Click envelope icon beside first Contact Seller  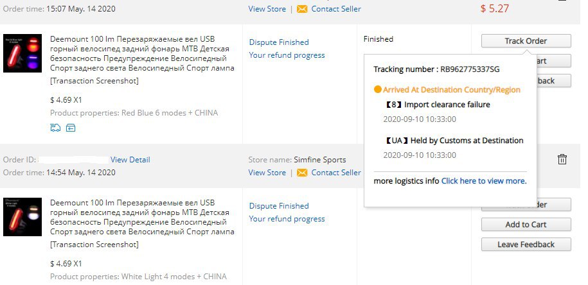[x=302, y=9]
